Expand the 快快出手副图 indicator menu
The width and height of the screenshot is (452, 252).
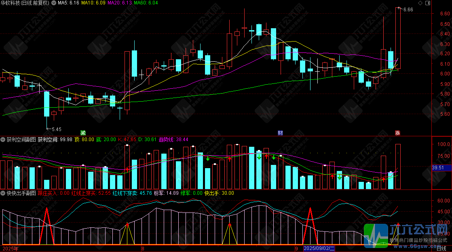point(3,193)
